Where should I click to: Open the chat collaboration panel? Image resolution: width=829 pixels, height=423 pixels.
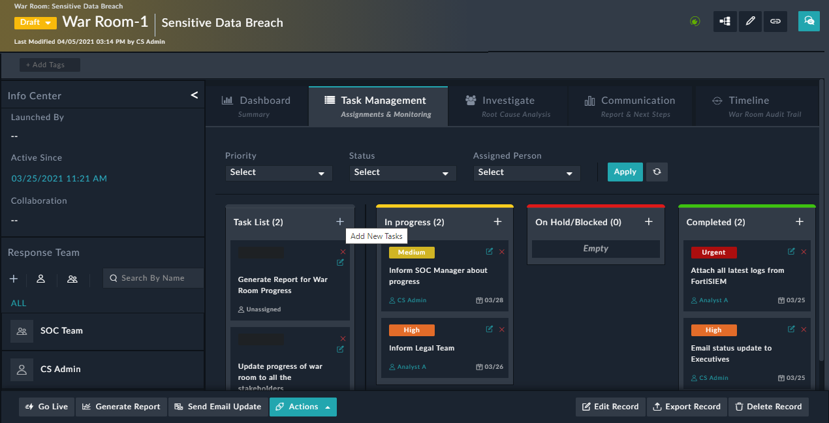point(809,21)
